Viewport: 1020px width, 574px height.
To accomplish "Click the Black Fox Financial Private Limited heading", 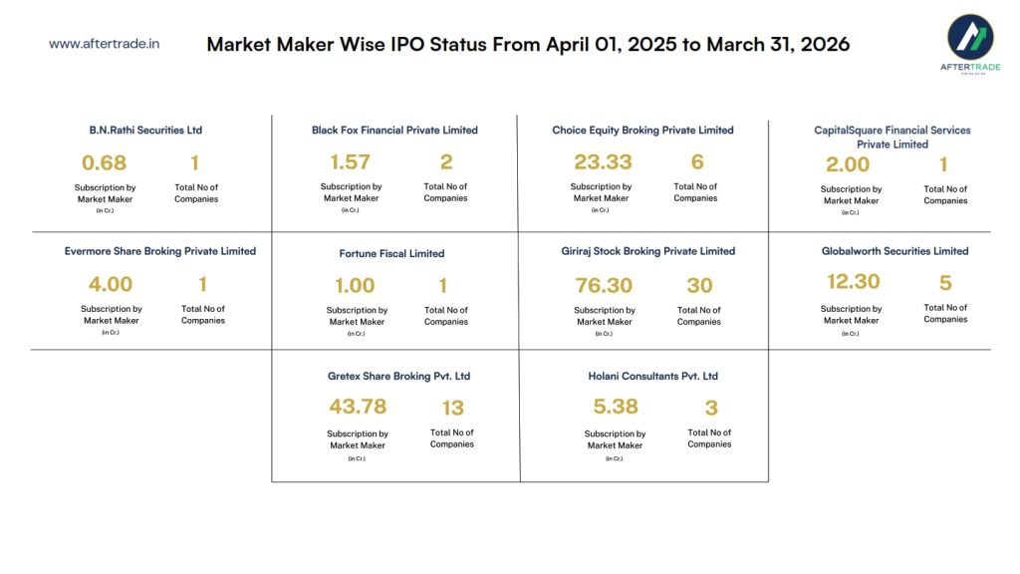I will coord(394,131).
